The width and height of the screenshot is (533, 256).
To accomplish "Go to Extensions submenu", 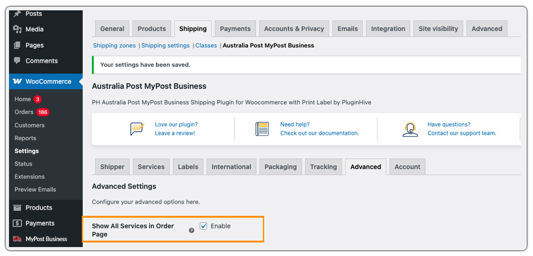I will 29,177.
